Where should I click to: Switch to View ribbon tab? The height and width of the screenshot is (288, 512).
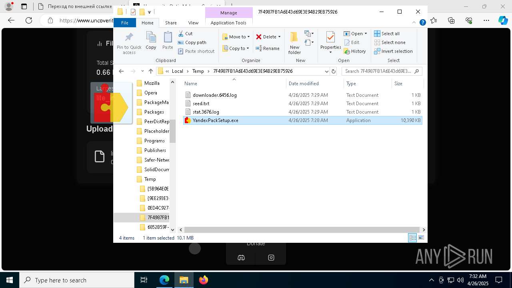pos(193,23)
